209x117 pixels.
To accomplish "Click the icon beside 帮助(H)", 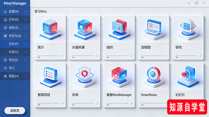I will click(5, 76).
